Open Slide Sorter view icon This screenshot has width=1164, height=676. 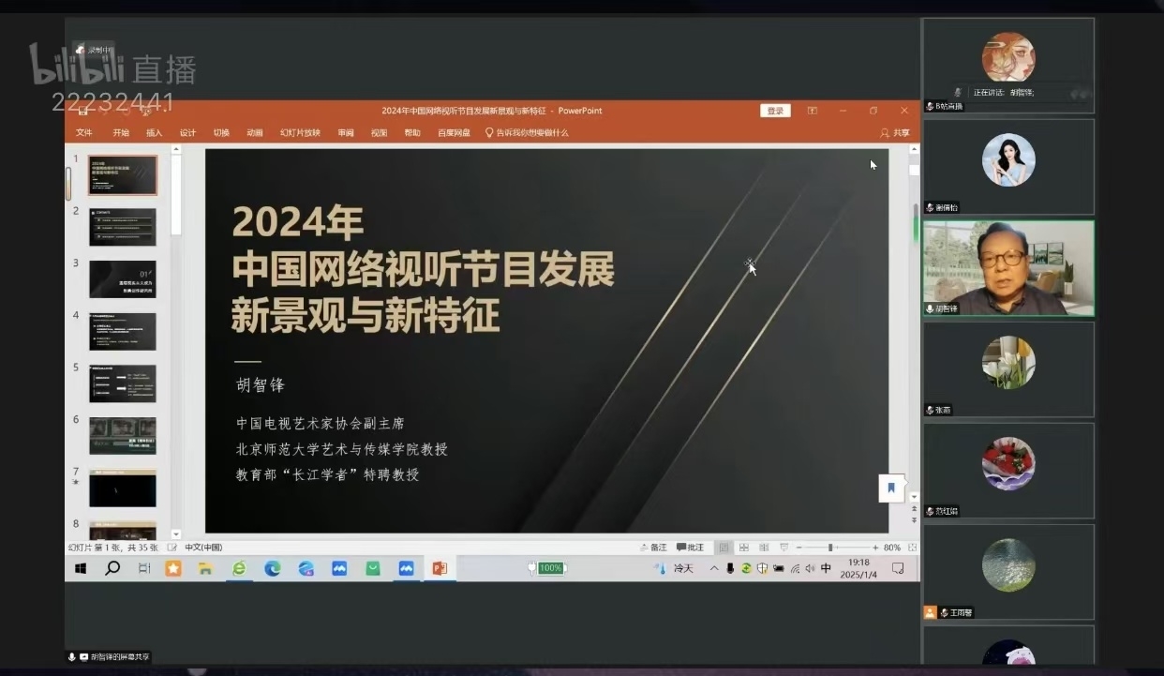click(x=744, y=548)
